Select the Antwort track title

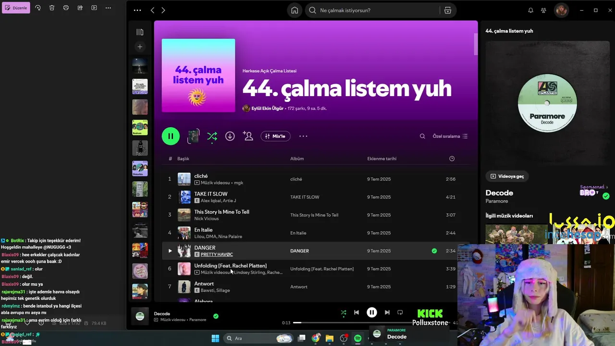point(204,284)
